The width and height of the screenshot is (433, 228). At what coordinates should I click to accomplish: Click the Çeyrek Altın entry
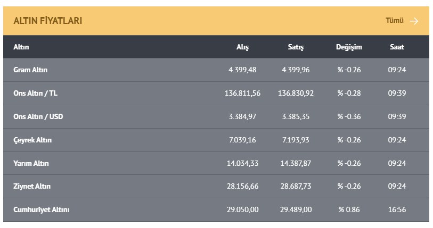point(32,140)
